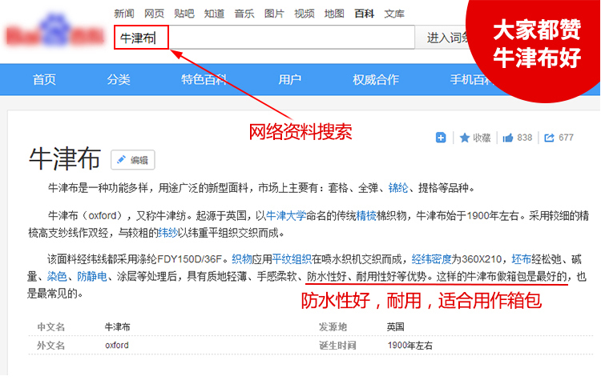Click the 发源地 label in info table
601x380 pixels.
pyautogui.click(x=333, y=327)
